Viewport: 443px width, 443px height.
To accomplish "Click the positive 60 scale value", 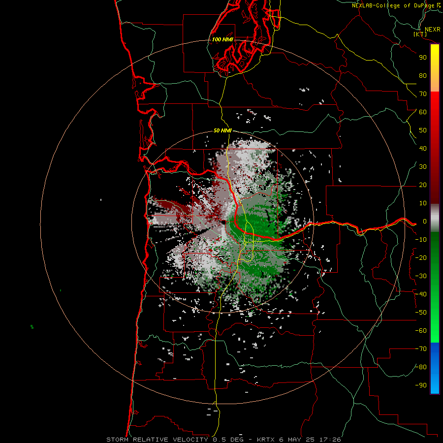I will [423, 112].
